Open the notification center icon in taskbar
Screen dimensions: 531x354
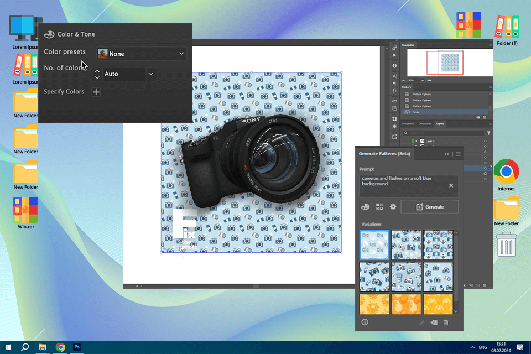click(x=520, y=347)
